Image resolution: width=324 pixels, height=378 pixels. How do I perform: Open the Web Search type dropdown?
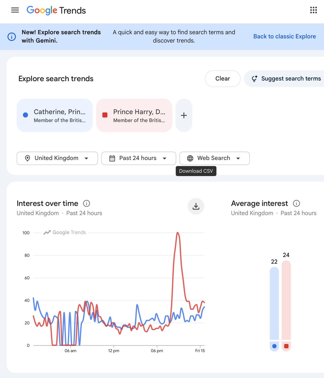tap(214, 158)
